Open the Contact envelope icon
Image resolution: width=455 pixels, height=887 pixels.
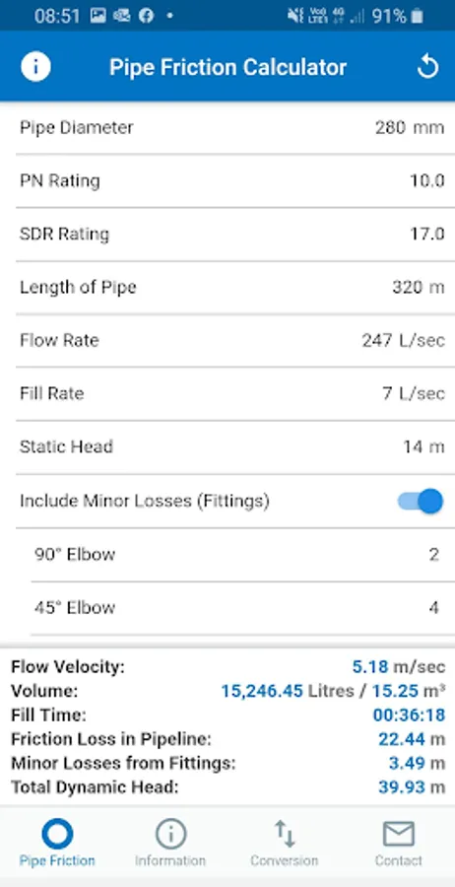point(399,833)
